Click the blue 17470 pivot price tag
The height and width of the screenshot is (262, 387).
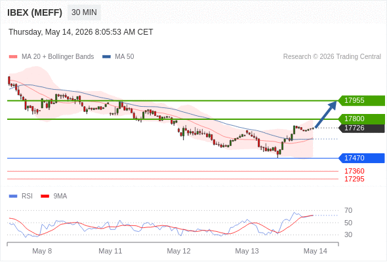(361, 158)
